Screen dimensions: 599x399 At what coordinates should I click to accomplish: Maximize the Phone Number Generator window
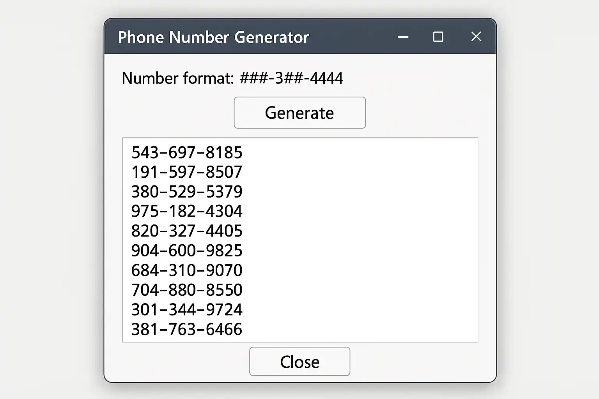click(438, 37)
